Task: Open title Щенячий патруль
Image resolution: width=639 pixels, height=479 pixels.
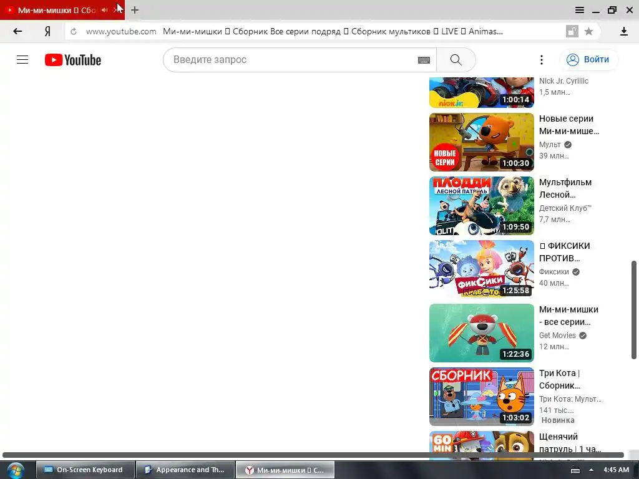Action: [570, 442]
